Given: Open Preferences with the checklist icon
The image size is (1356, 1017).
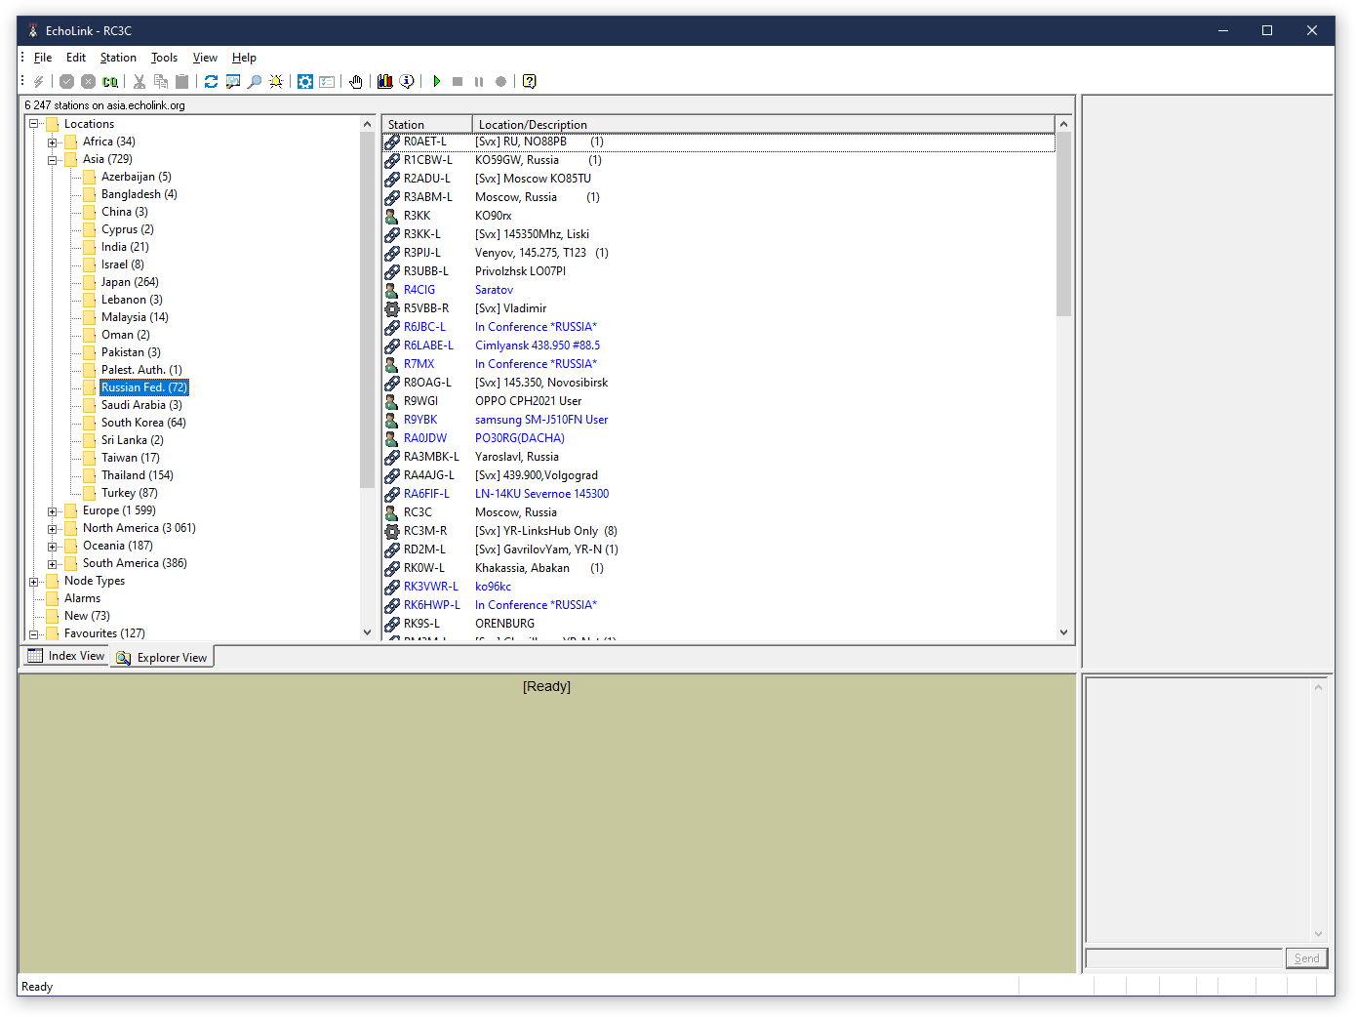Looking at the screenshot, I should point(327,82).
